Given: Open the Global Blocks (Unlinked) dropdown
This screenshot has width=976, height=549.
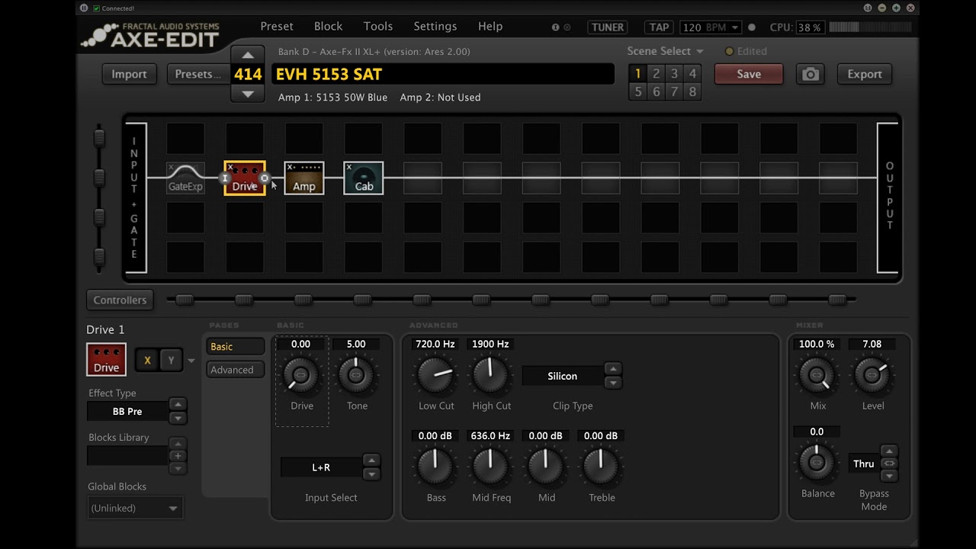Looking at the screenshot, I should 135,508.
